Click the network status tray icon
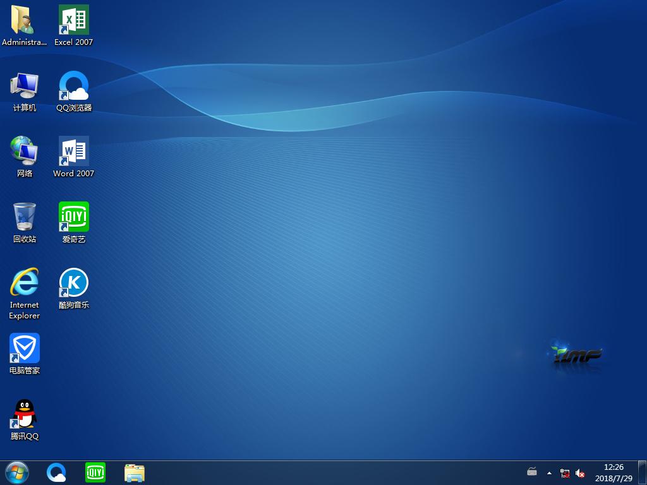Viewport: 647px width, 485px height. [x=565, y=473]
